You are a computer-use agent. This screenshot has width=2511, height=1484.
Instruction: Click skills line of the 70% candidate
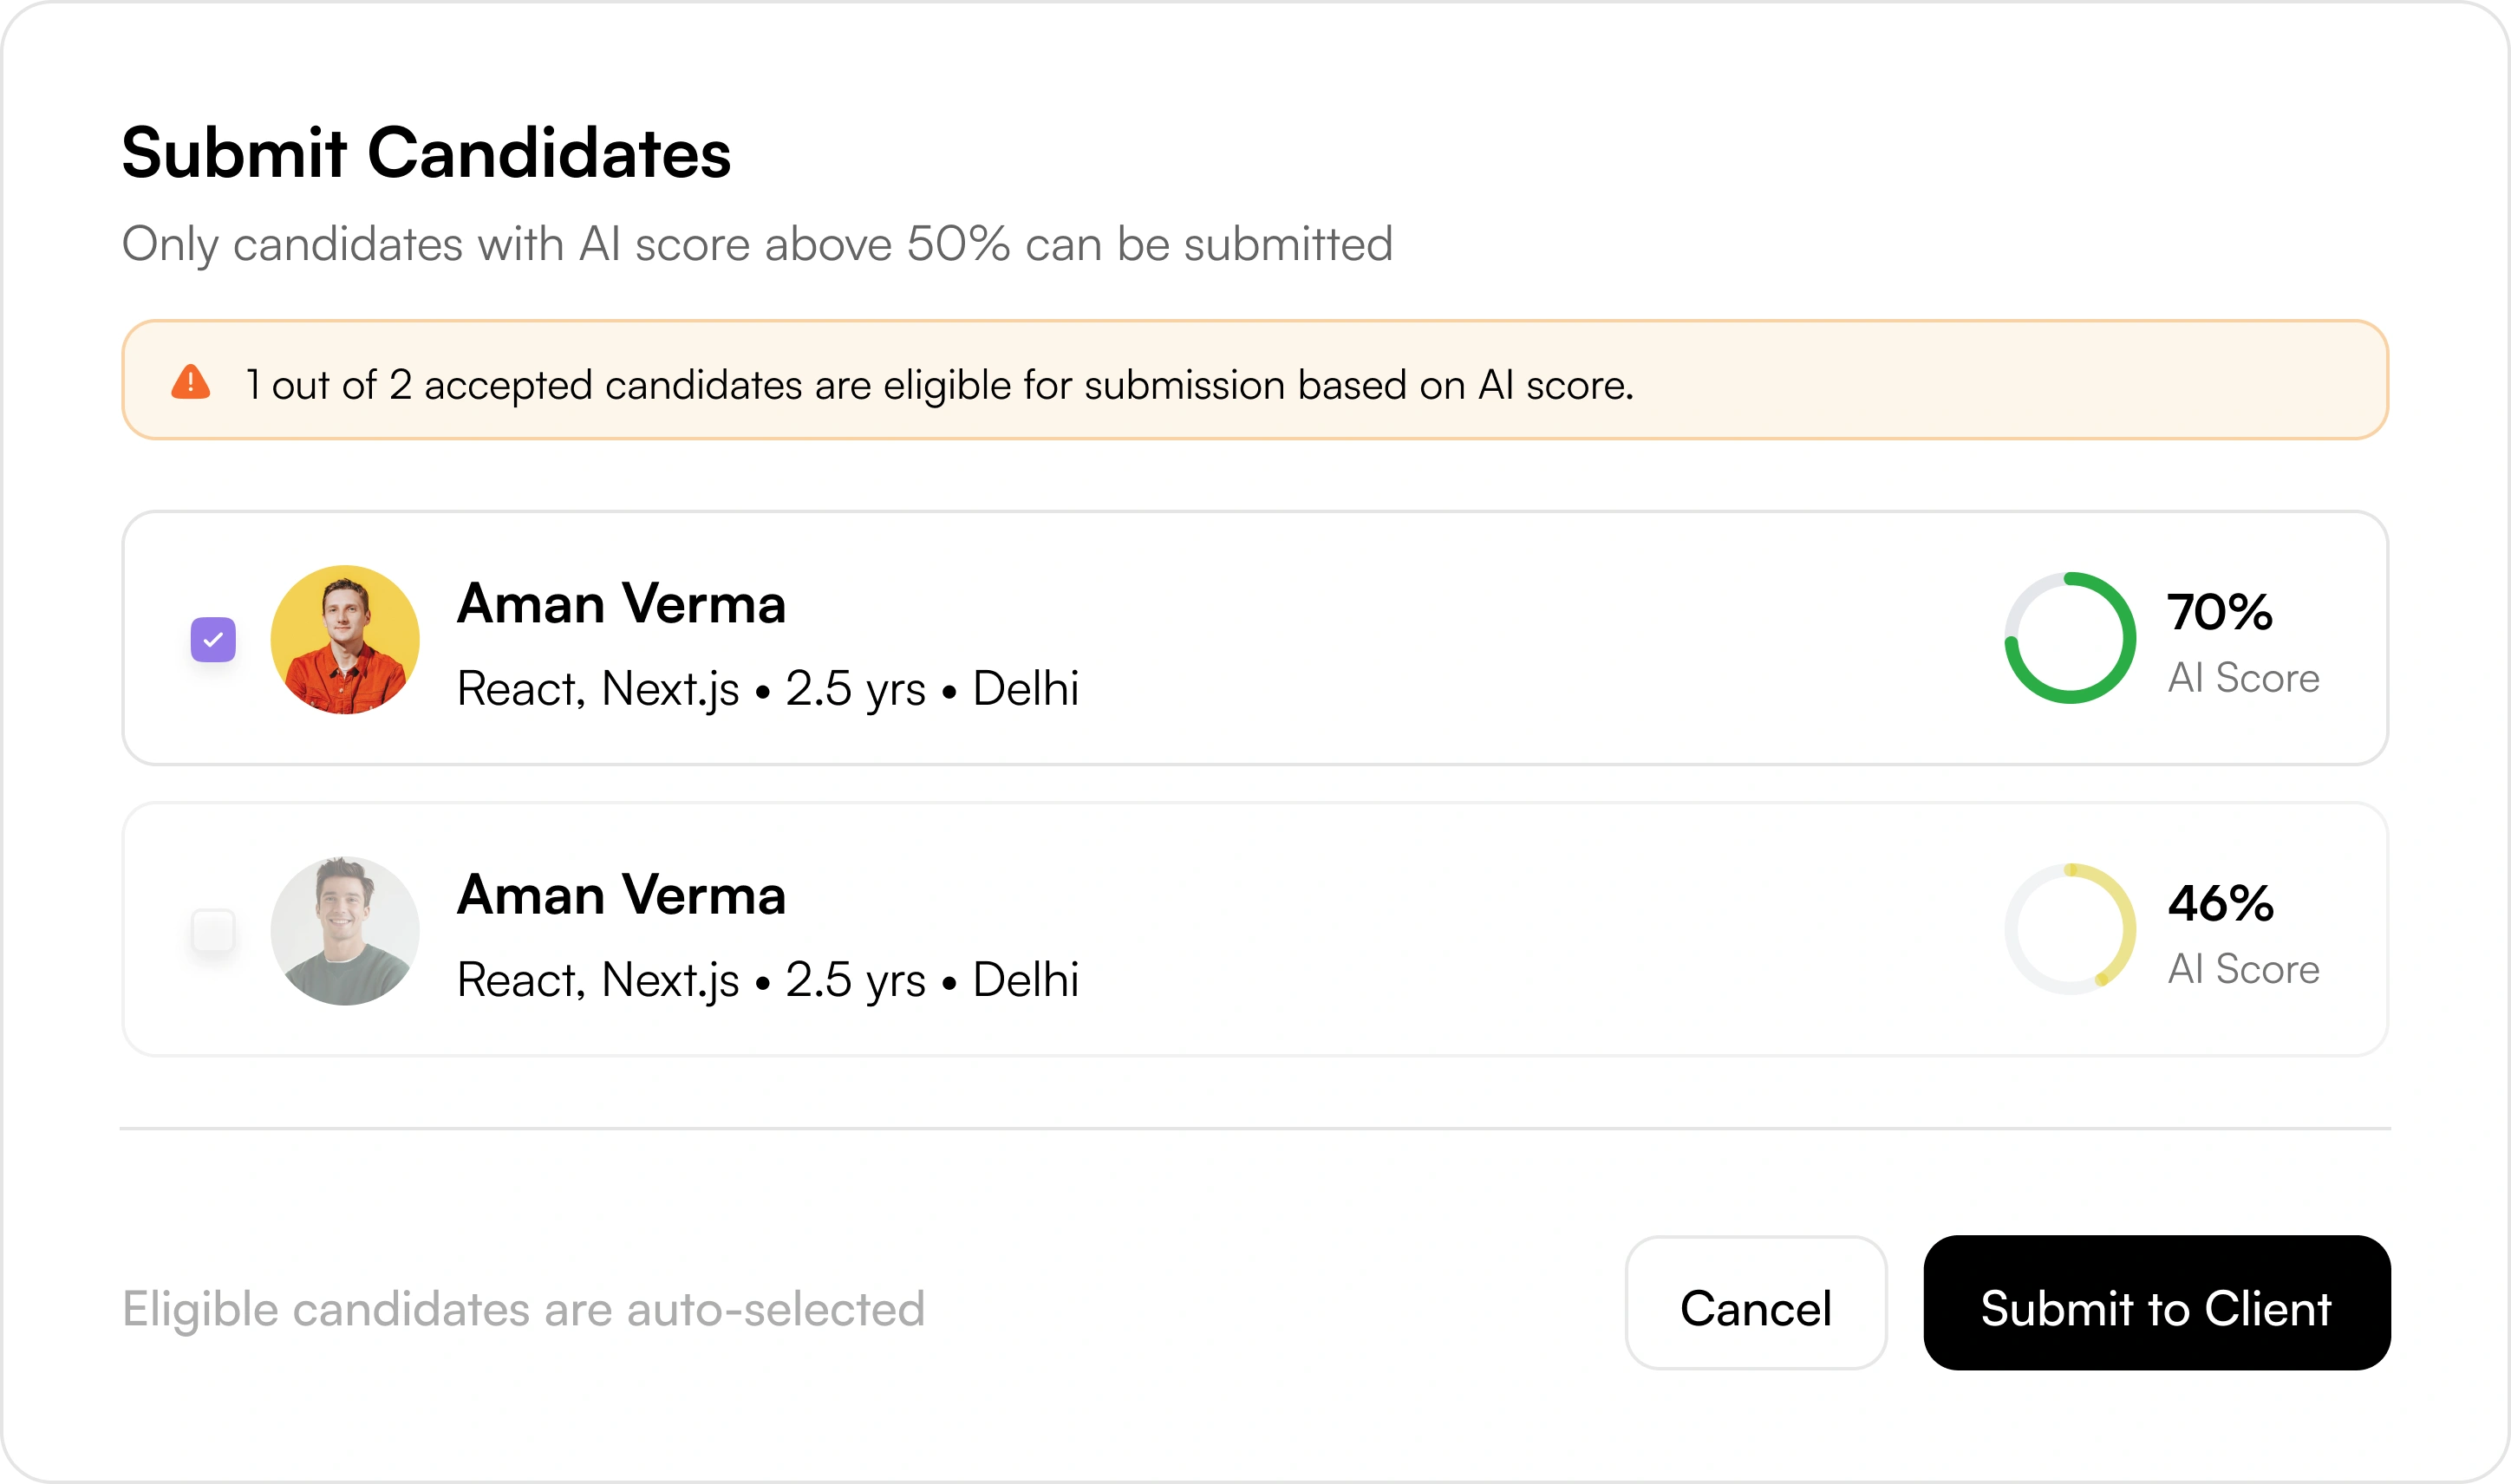(x=767, y=689)
